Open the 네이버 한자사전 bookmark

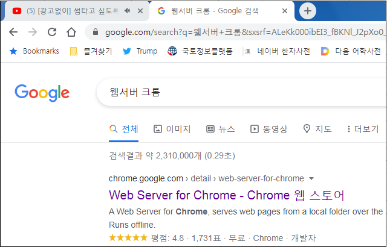point(278,51)
